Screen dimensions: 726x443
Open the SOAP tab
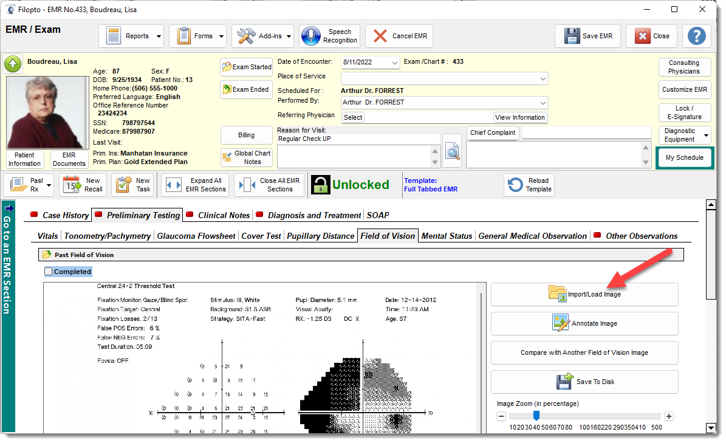click(378, 215)
